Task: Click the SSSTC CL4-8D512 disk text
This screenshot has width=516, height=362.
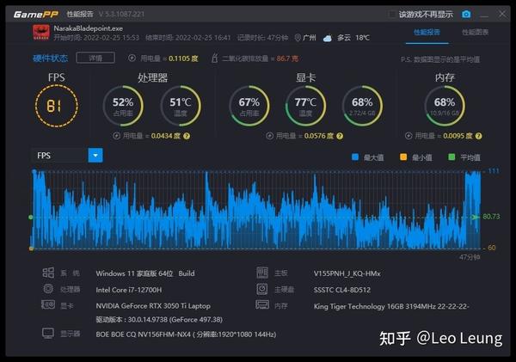Action: pos(342,290)
